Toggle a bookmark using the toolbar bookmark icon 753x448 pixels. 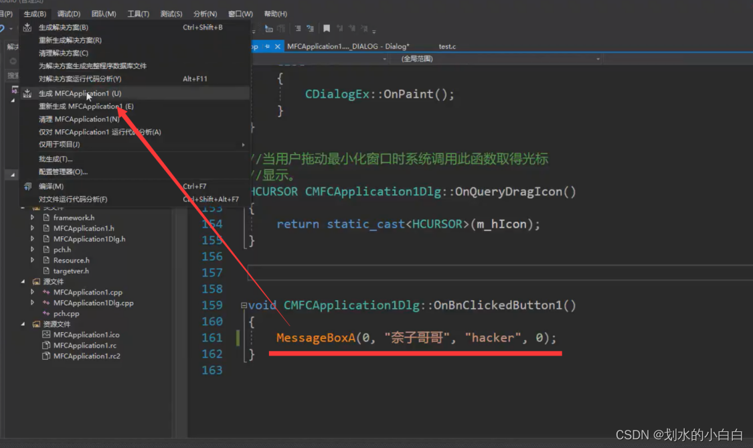(327, 29)
